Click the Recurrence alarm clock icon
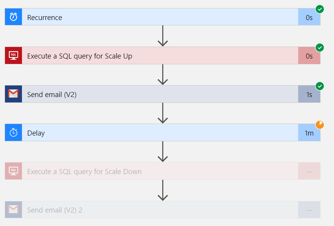Viewport: 334px width, 226px height. 13,17
